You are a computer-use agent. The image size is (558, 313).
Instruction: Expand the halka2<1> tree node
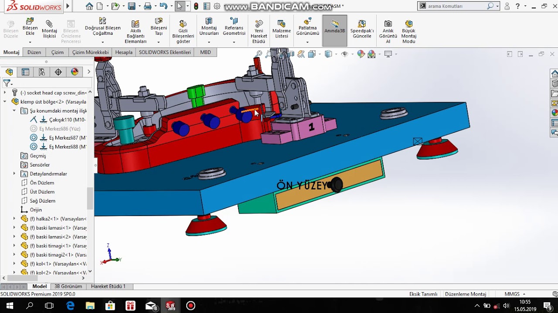(x=14, y=219)
